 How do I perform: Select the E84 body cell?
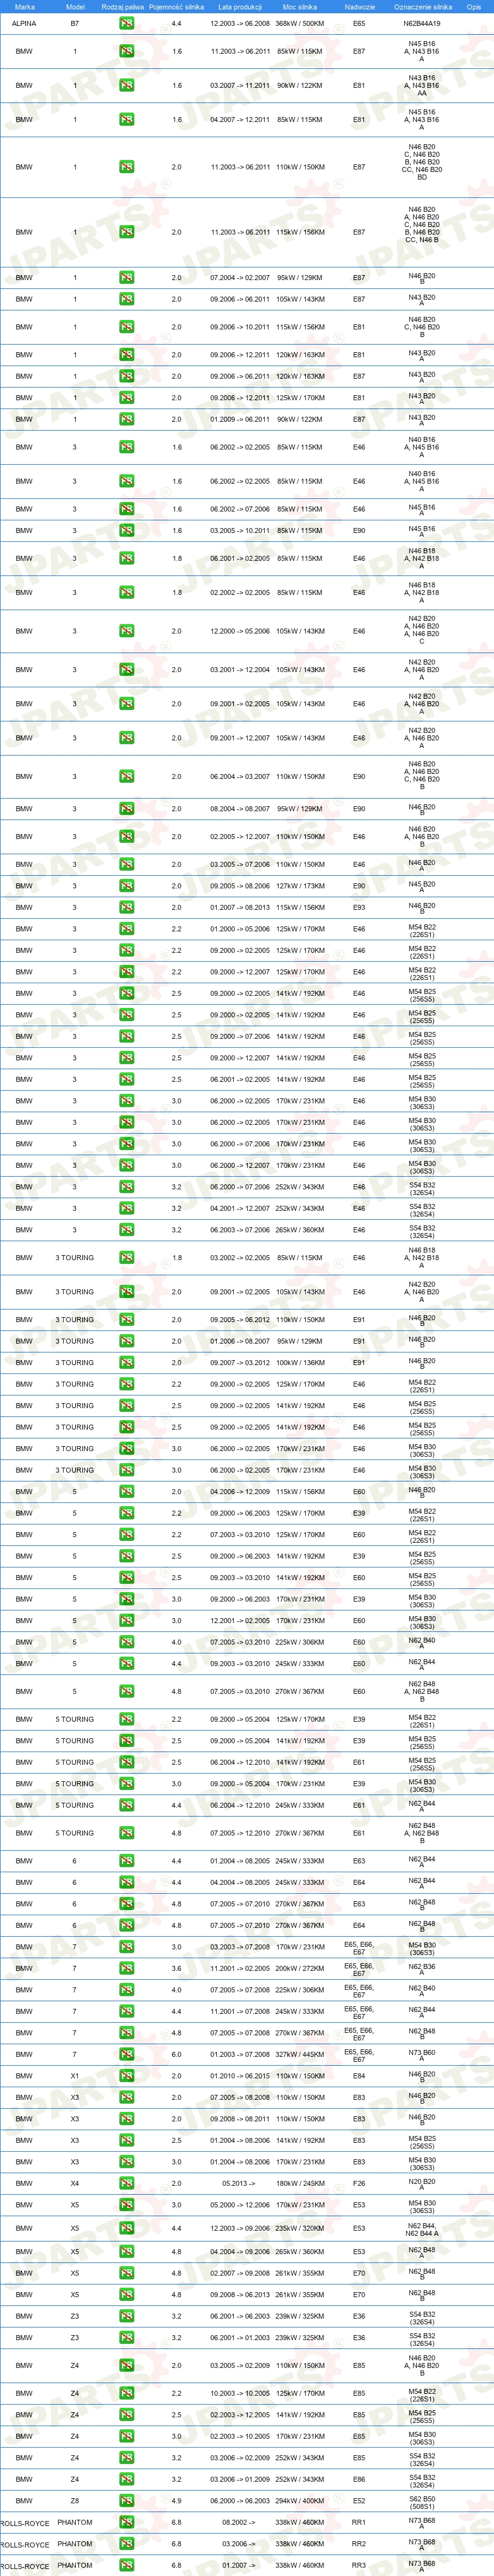(359, 2075)
